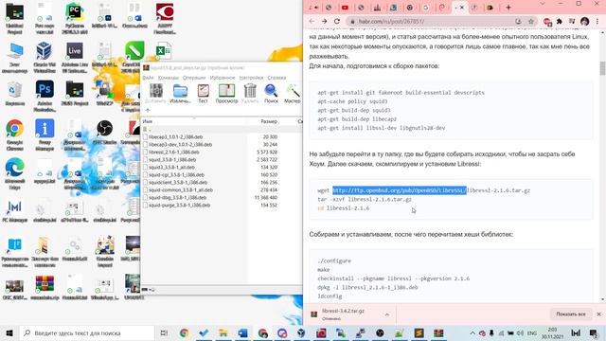This screenshot has width=606, height=341.
Task: Click the highlighted ftp.openbsd.org URL in code
Action: tap(400, 190)
